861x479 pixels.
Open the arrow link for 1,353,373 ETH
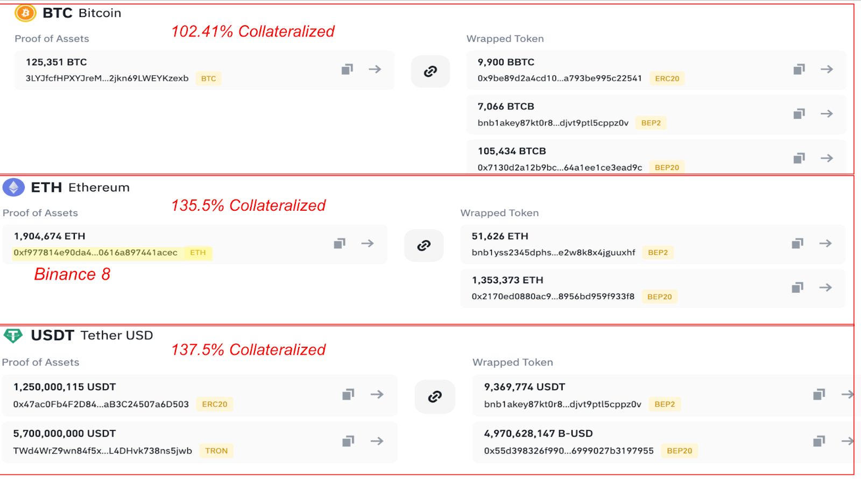tap(826, 288)
